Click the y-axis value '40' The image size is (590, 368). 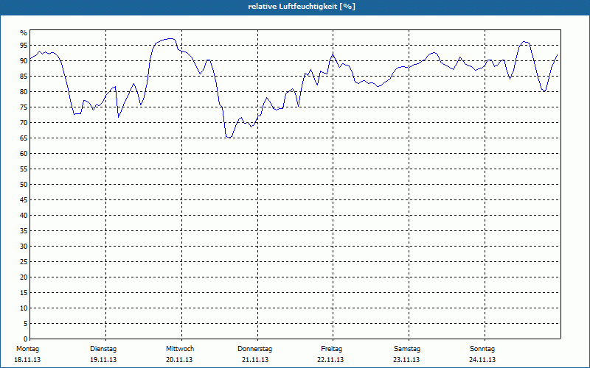24,216
